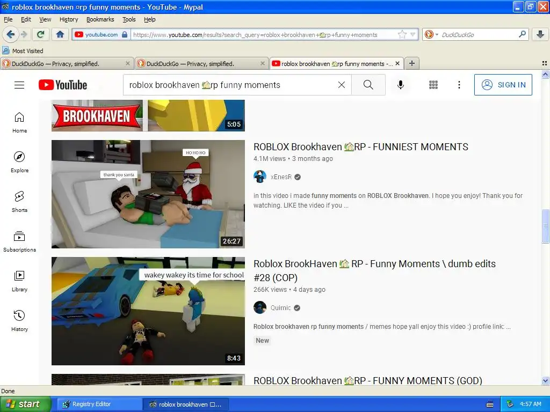Click the vertical scrollbar thumb

click(545, 226)
